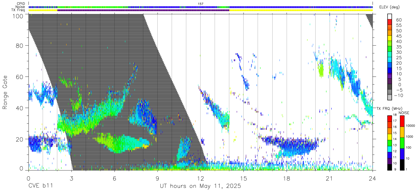Image resolution: width=419 pixels, height=193 pixels.
Task: Click the '14' TX FRQ legend value
Action: coord(394,140)
